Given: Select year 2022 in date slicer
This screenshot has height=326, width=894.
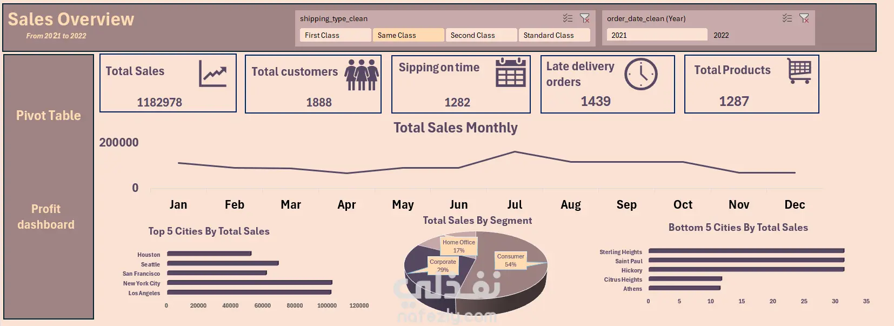Looking at the screenshot, I should tap(759, 35).
